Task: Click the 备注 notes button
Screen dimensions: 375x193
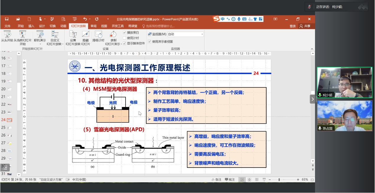Action: click(x=217, y=180)
